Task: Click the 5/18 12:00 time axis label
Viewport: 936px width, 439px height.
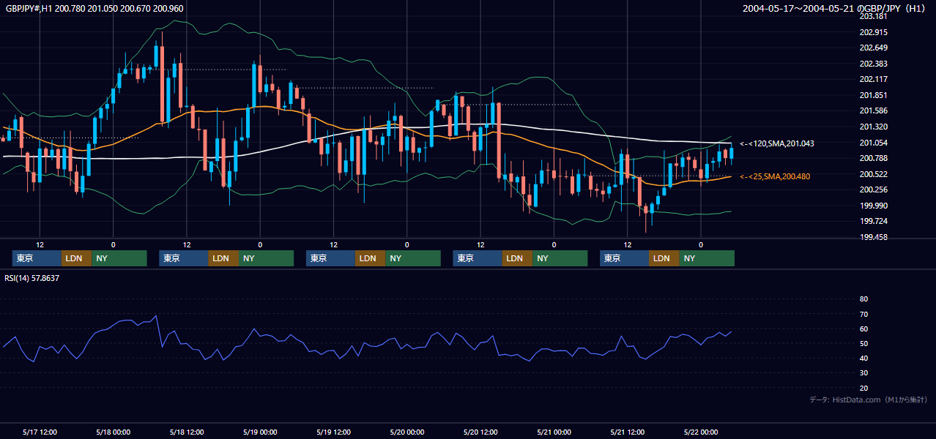Action: (x=187, y=432)
